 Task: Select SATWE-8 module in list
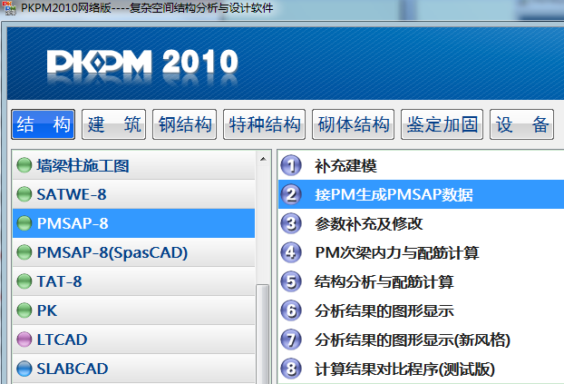coord(134,194)
